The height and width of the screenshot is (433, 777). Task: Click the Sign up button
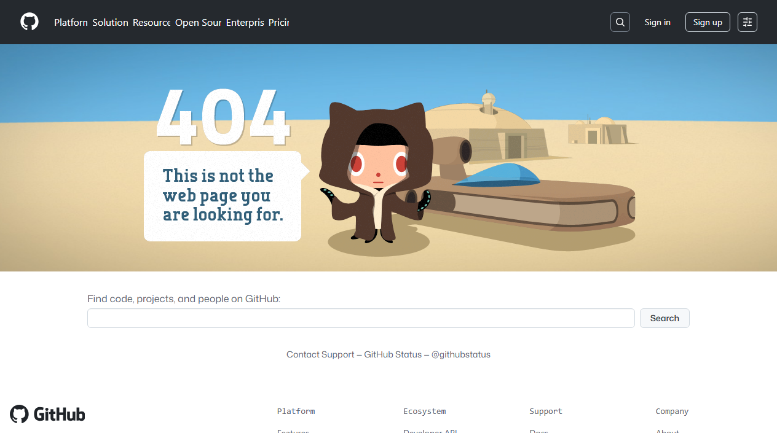point(708,22)
